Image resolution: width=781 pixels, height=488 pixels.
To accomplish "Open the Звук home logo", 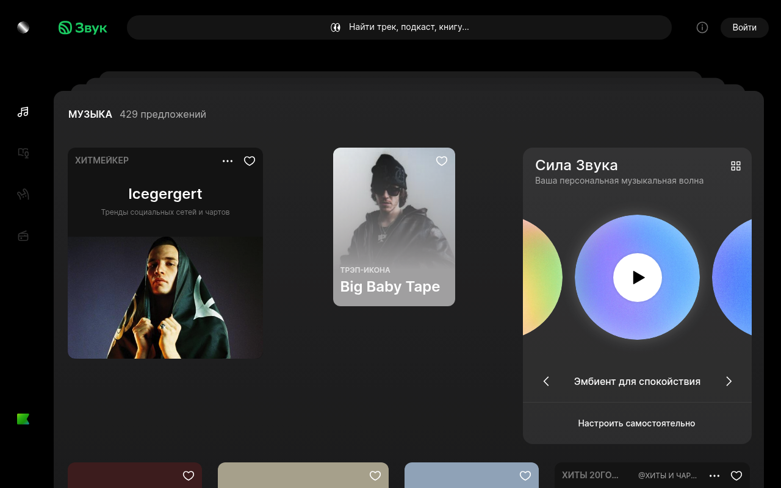I will click(83, 27).
